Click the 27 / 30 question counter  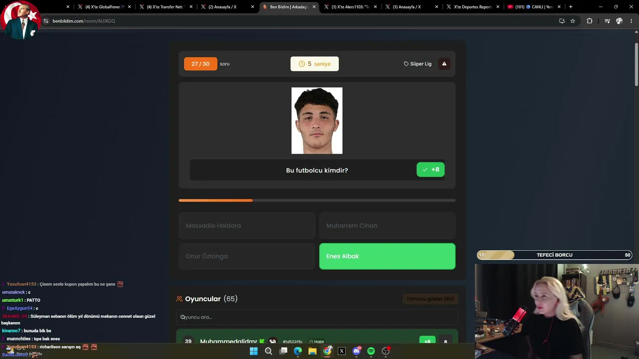201,64
